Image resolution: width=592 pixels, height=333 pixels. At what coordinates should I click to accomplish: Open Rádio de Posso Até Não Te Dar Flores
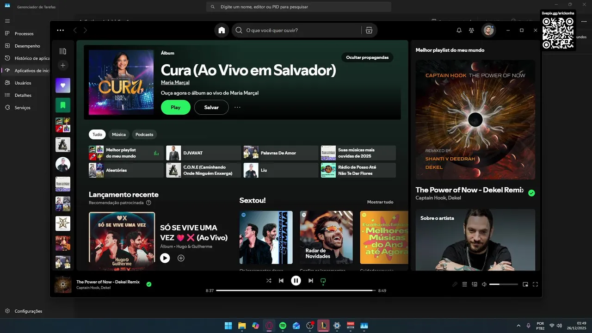click(x=358, y=170)
